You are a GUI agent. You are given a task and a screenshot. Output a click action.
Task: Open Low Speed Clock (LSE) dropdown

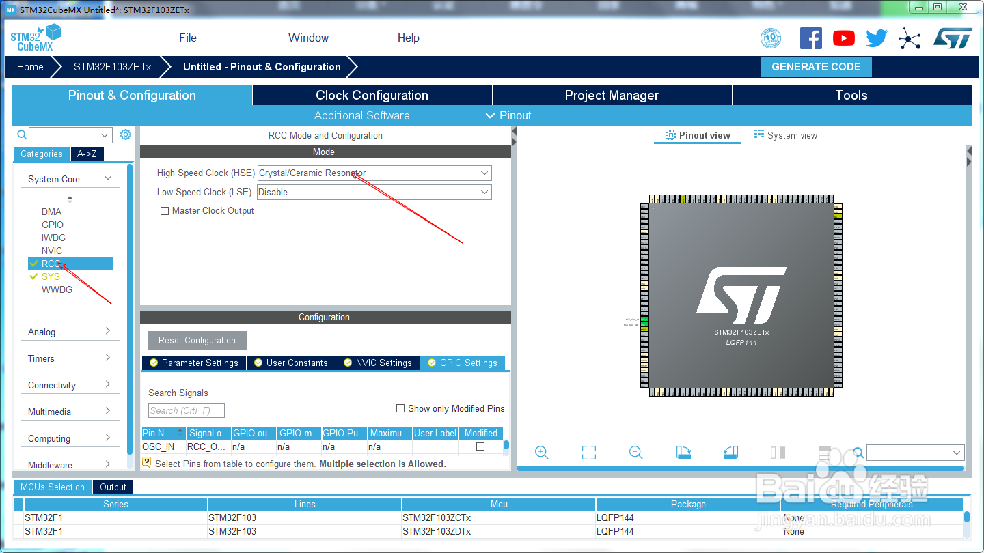tap(374, 193)
